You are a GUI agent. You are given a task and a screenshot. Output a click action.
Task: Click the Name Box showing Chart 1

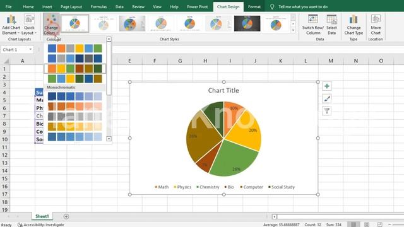[15, 49]
